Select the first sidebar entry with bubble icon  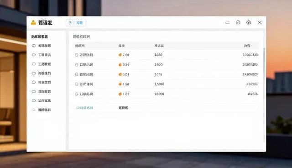point(42,46)
